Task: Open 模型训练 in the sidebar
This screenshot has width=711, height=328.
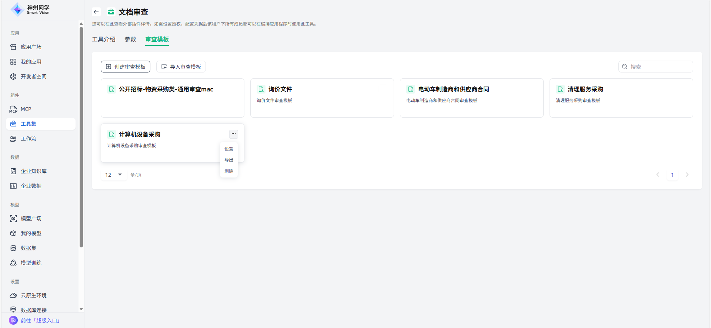Action: pos(31,263)
